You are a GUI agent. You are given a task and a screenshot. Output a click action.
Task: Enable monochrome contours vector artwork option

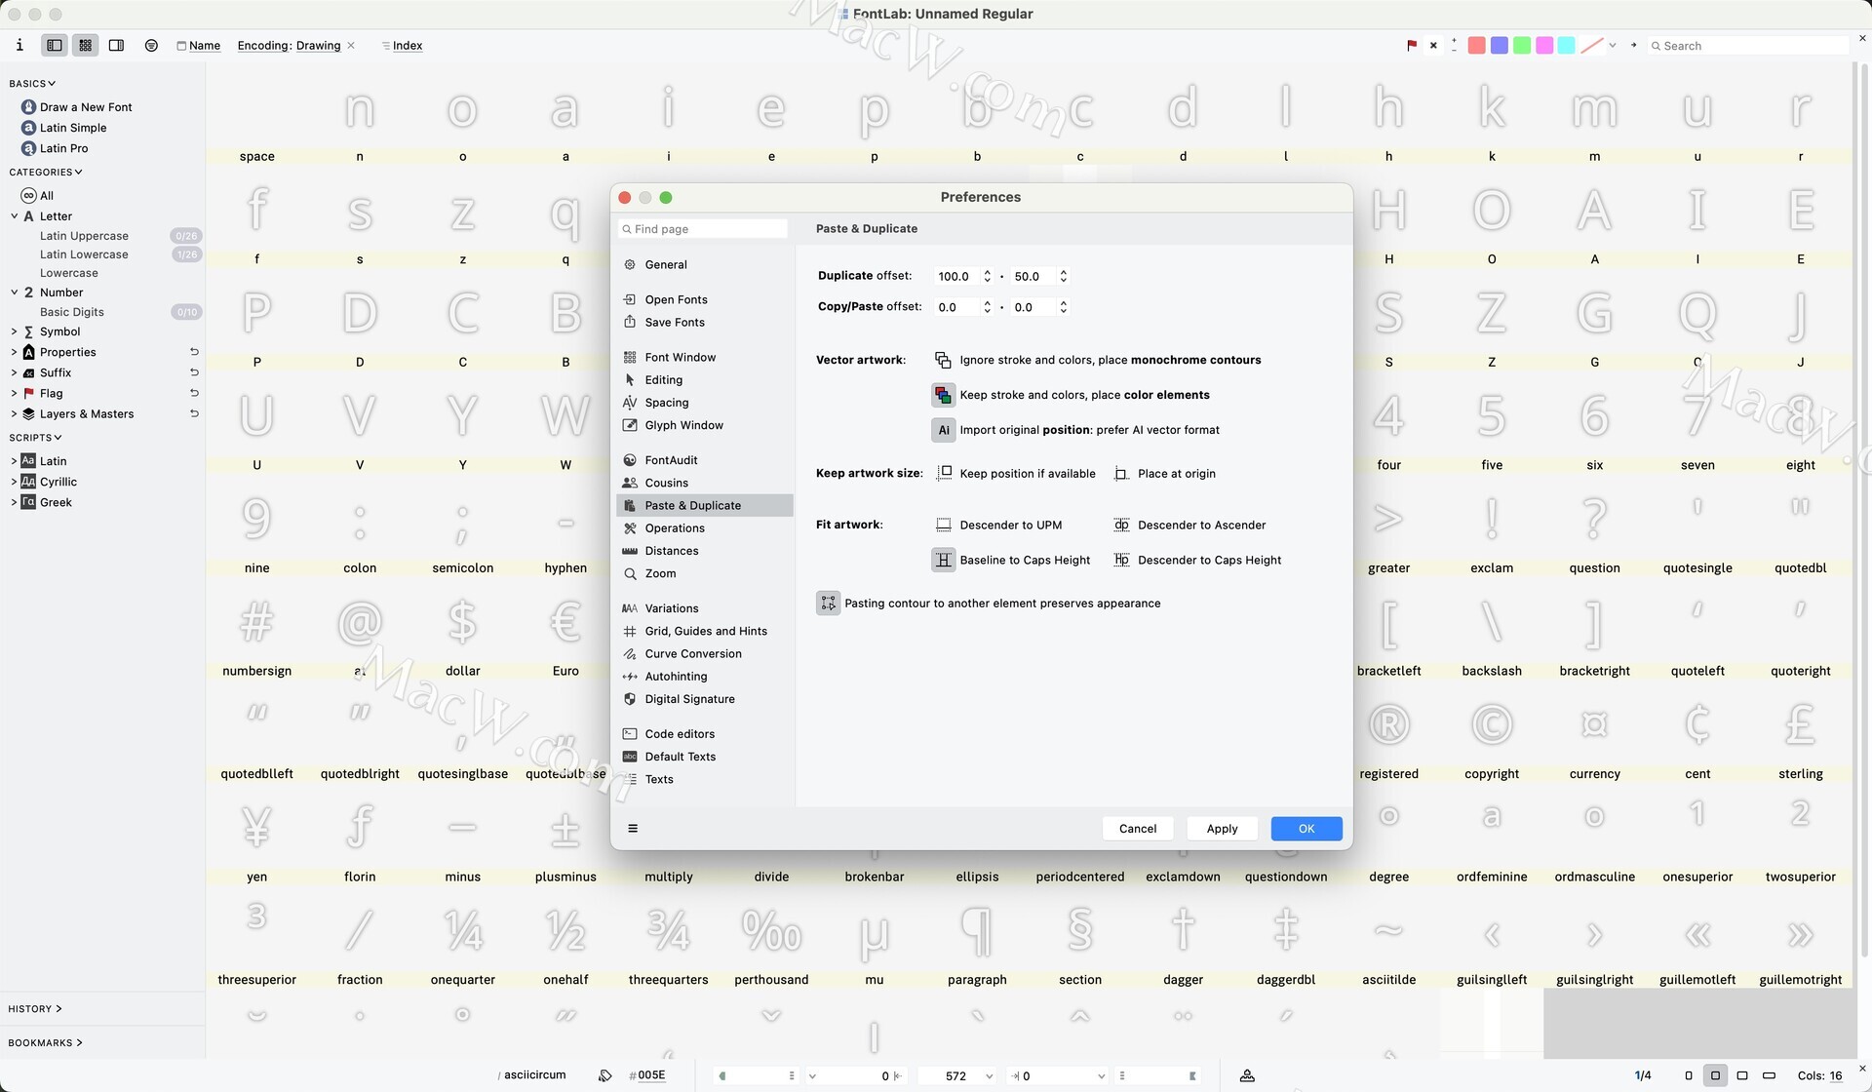[943, 360]
